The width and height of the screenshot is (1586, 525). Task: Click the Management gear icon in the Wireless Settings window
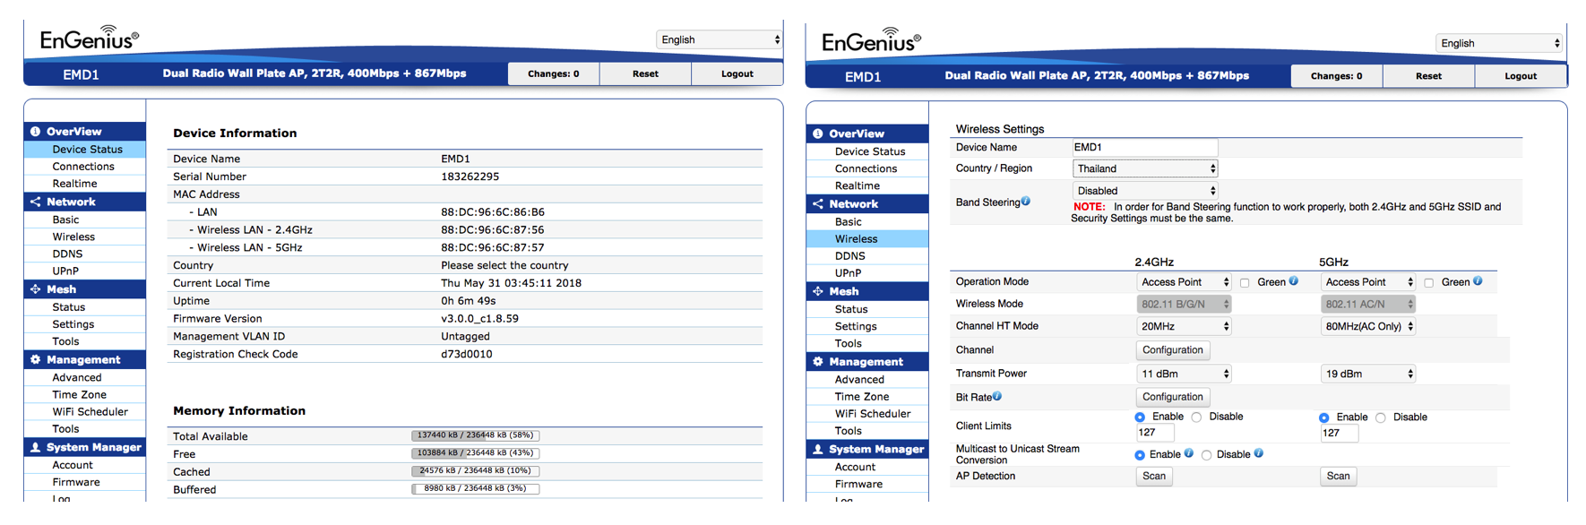point(818,362)
